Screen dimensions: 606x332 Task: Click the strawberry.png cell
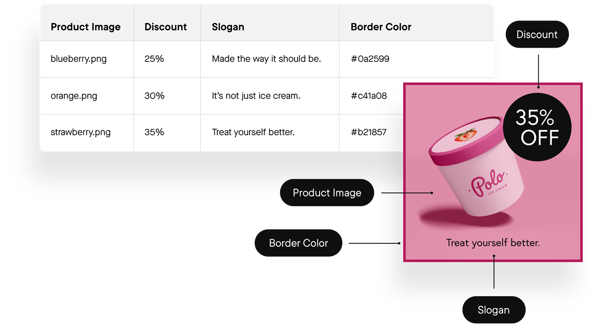tap(87, 132)
